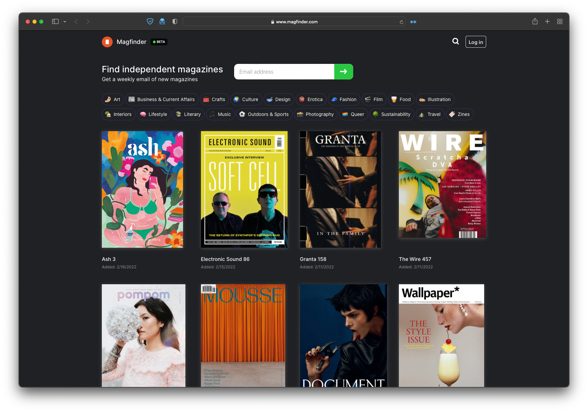The height and width of the screenshot is (412, 588).
Task: Toggle the Safari sidebar icon
Action: click(x=55, y=22)
